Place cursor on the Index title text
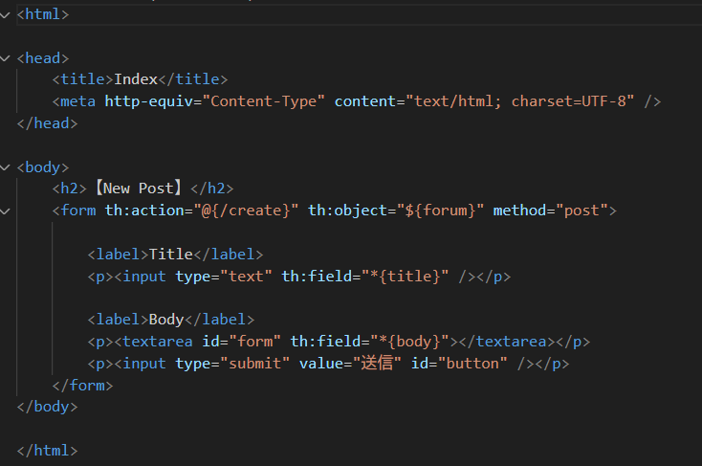This screenshot has width=702, height=466. point(136,79)
